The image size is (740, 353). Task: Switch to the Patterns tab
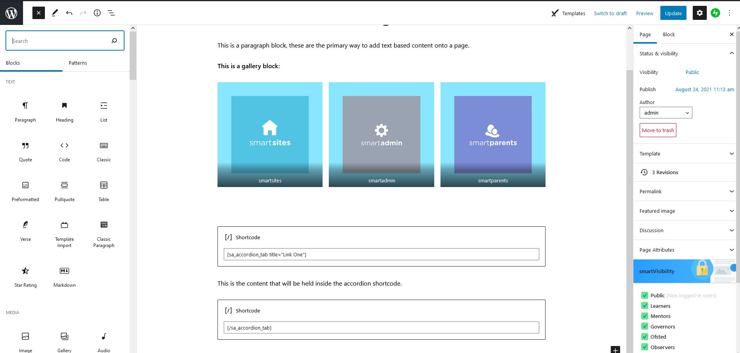pyautogui.click(x=78, y=63)
